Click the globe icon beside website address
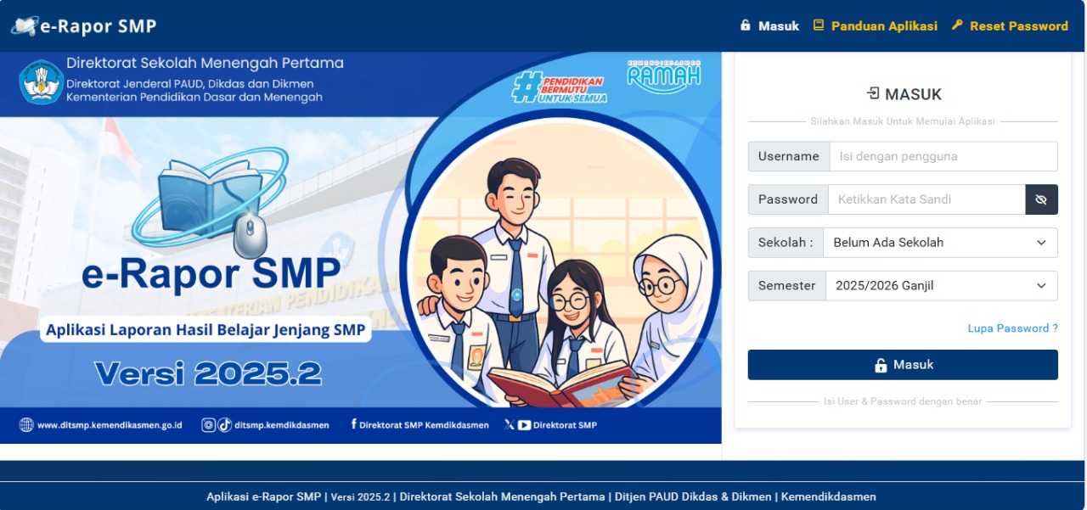 (x=26, y=425)
